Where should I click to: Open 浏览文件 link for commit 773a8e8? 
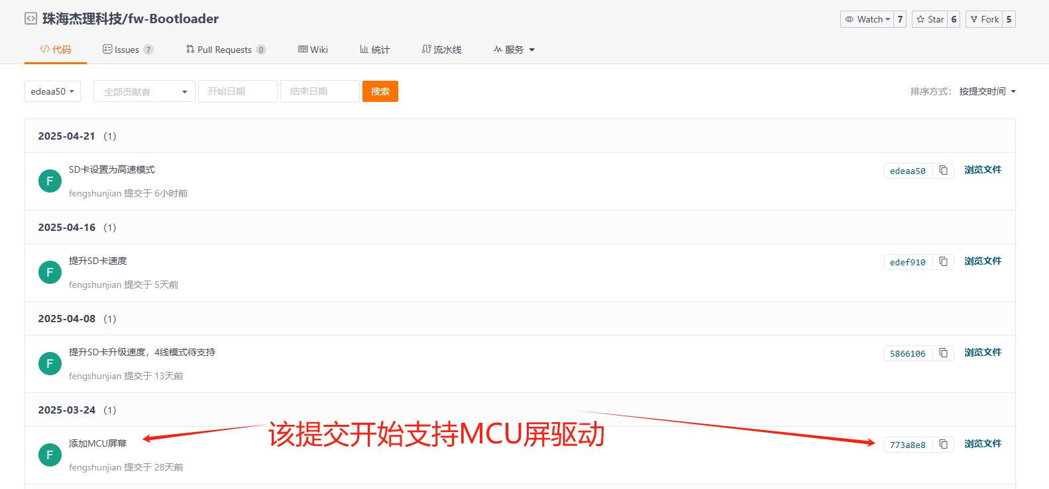click(x=983, y=444)
